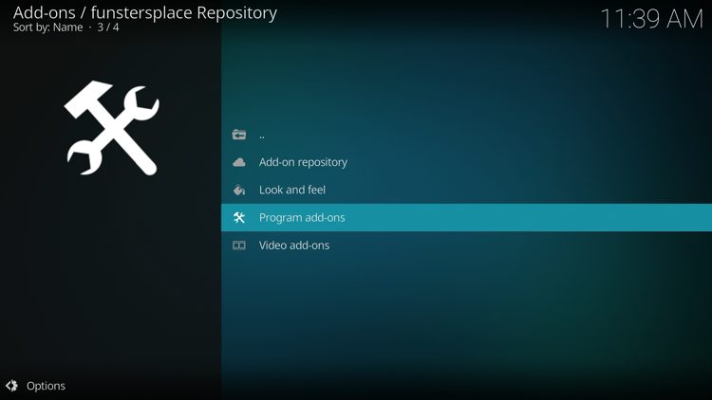Click the 11:39 AM clock
Image resolution: width=712 pixels, height=400 pixels.
651,18
